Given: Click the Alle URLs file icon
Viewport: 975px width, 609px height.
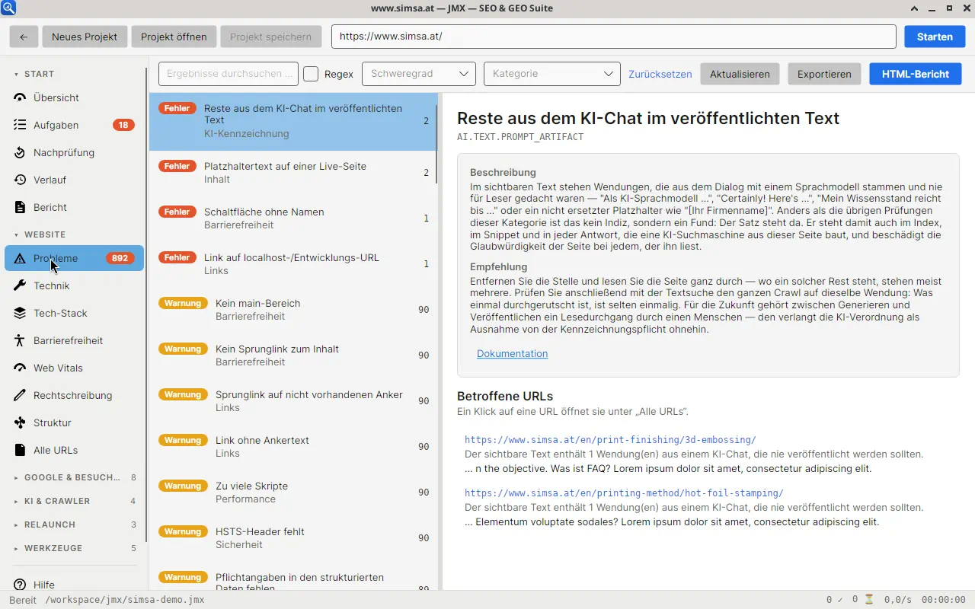Looking at the screenshot, I should pos(20,450).
